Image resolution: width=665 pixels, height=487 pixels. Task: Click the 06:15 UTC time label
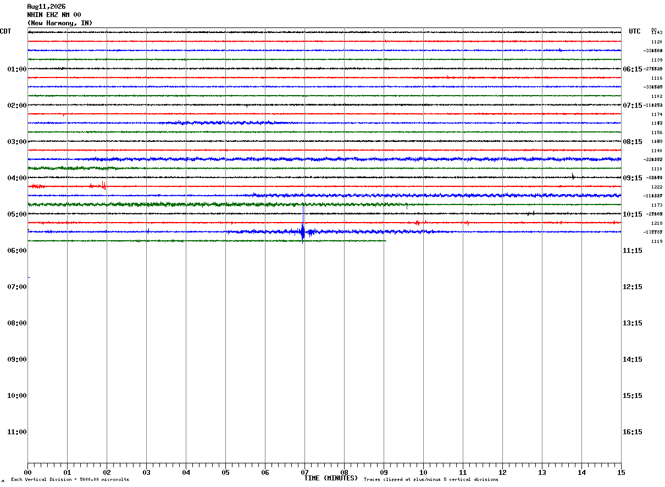click(x=632, y=69)
